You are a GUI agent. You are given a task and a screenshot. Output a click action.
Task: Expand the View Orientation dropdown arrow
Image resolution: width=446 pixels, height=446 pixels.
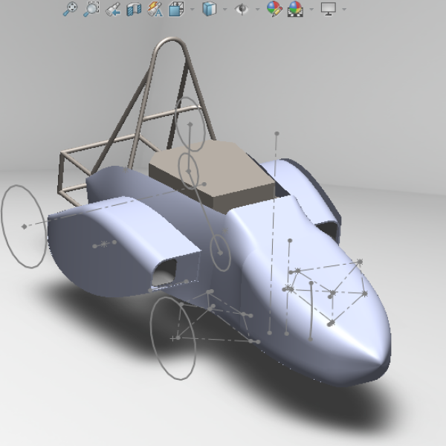(192, 10)
